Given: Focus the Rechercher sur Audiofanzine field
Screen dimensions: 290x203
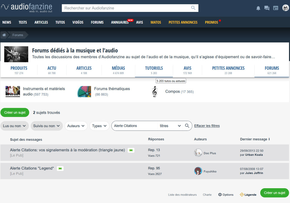Looking at the screenshot, I should (126, 8).
